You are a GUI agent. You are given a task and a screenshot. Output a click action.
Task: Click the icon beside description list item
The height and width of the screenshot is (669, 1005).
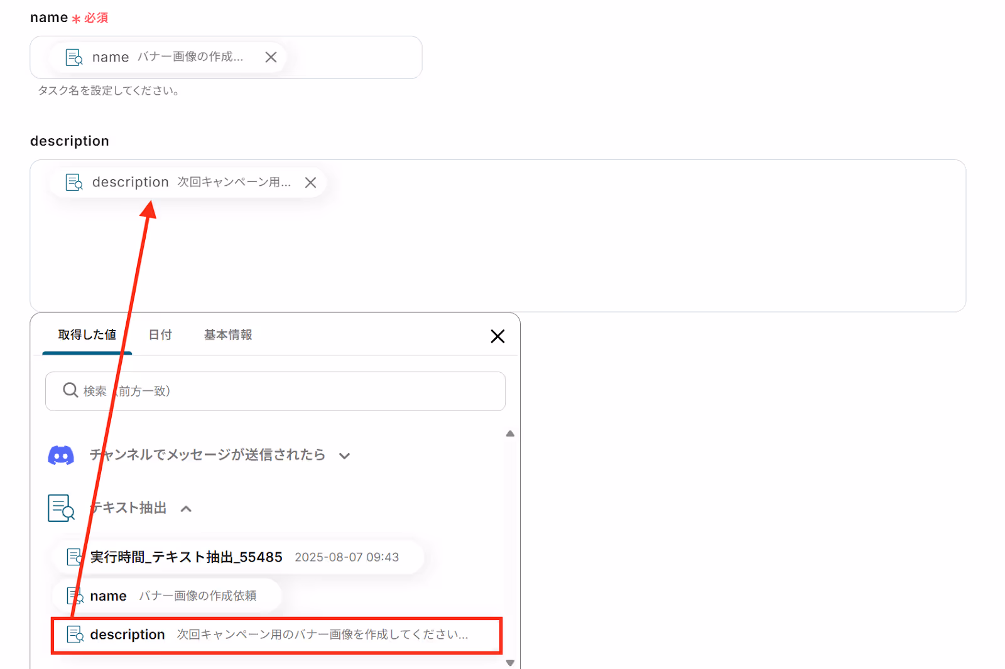tap(75, 634)
